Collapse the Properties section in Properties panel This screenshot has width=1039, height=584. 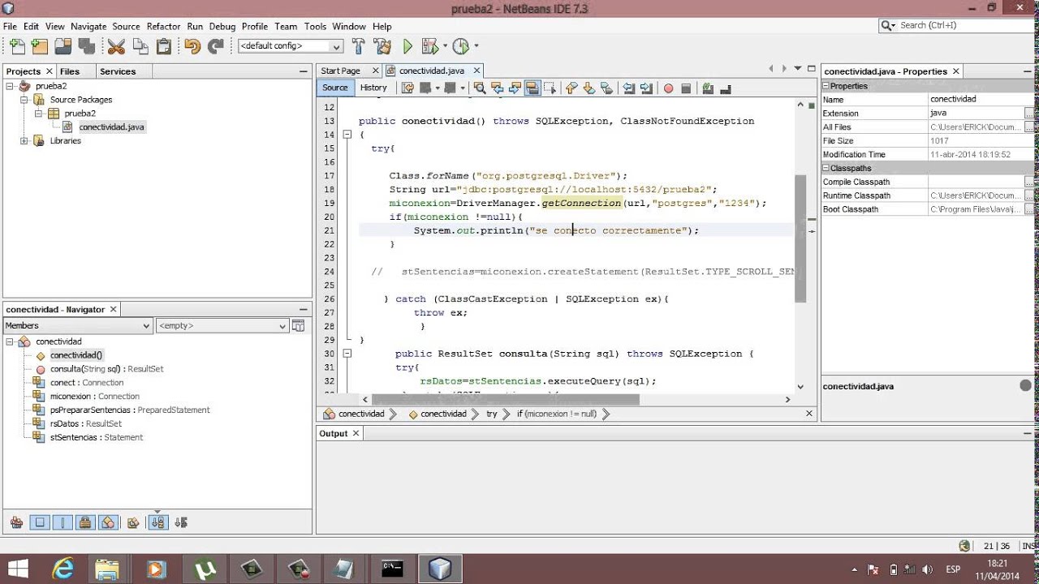click(826, 86)
